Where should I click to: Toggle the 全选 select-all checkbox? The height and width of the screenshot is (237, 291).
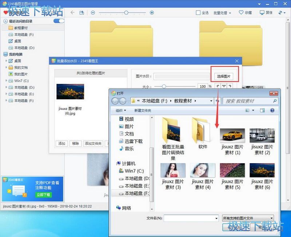pos(198,13)
